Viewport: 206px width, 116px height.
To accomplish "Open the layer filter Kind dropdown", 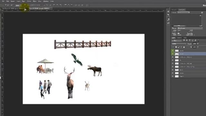I will pos(177,41).
